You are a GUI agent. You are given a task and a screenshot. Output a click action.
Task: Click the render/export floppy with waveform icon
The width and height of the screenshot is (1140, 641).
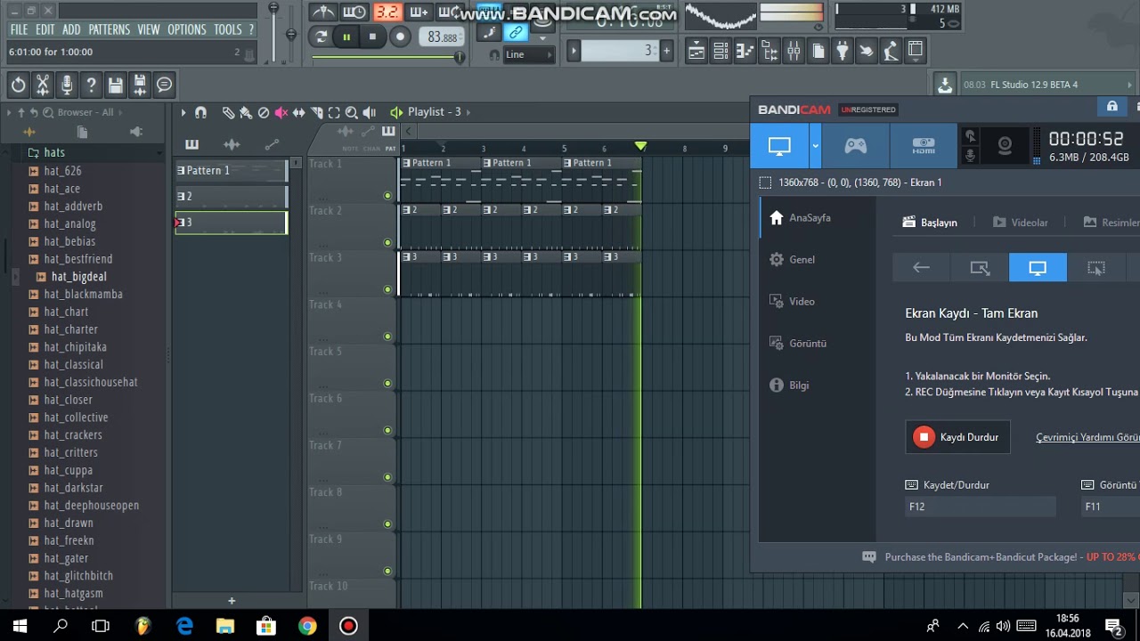click(x=140, y=85)
